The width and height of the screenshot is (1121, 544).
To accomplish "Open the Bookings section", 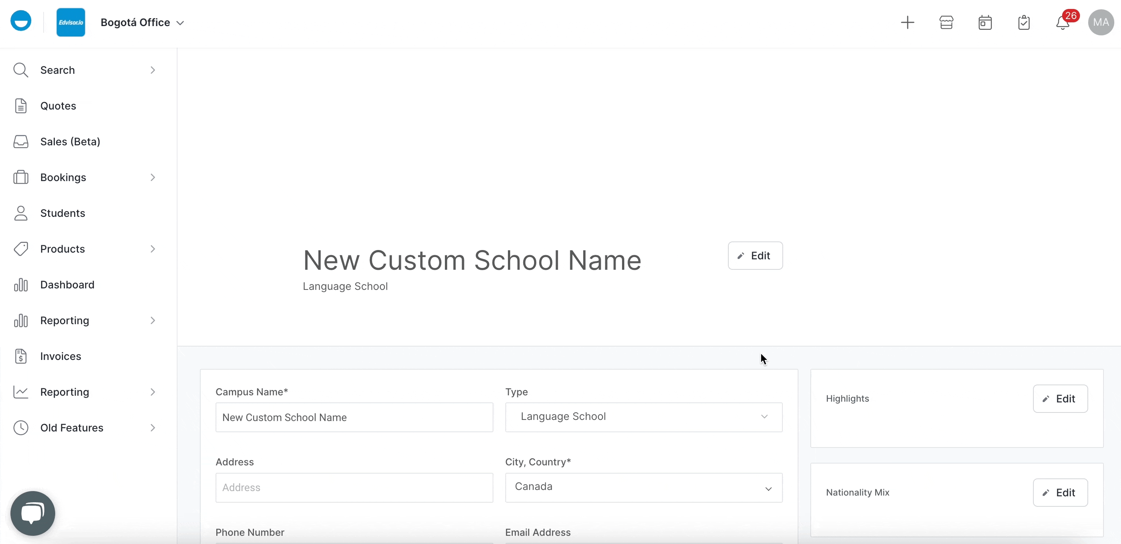I will tap(64, 177).
